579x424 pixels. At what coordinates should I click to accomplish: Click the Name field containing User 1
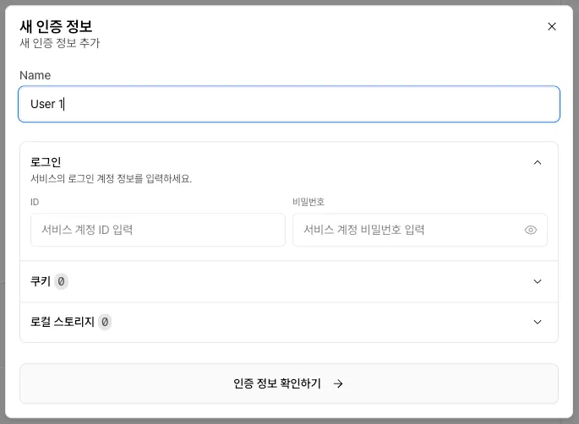288,104
